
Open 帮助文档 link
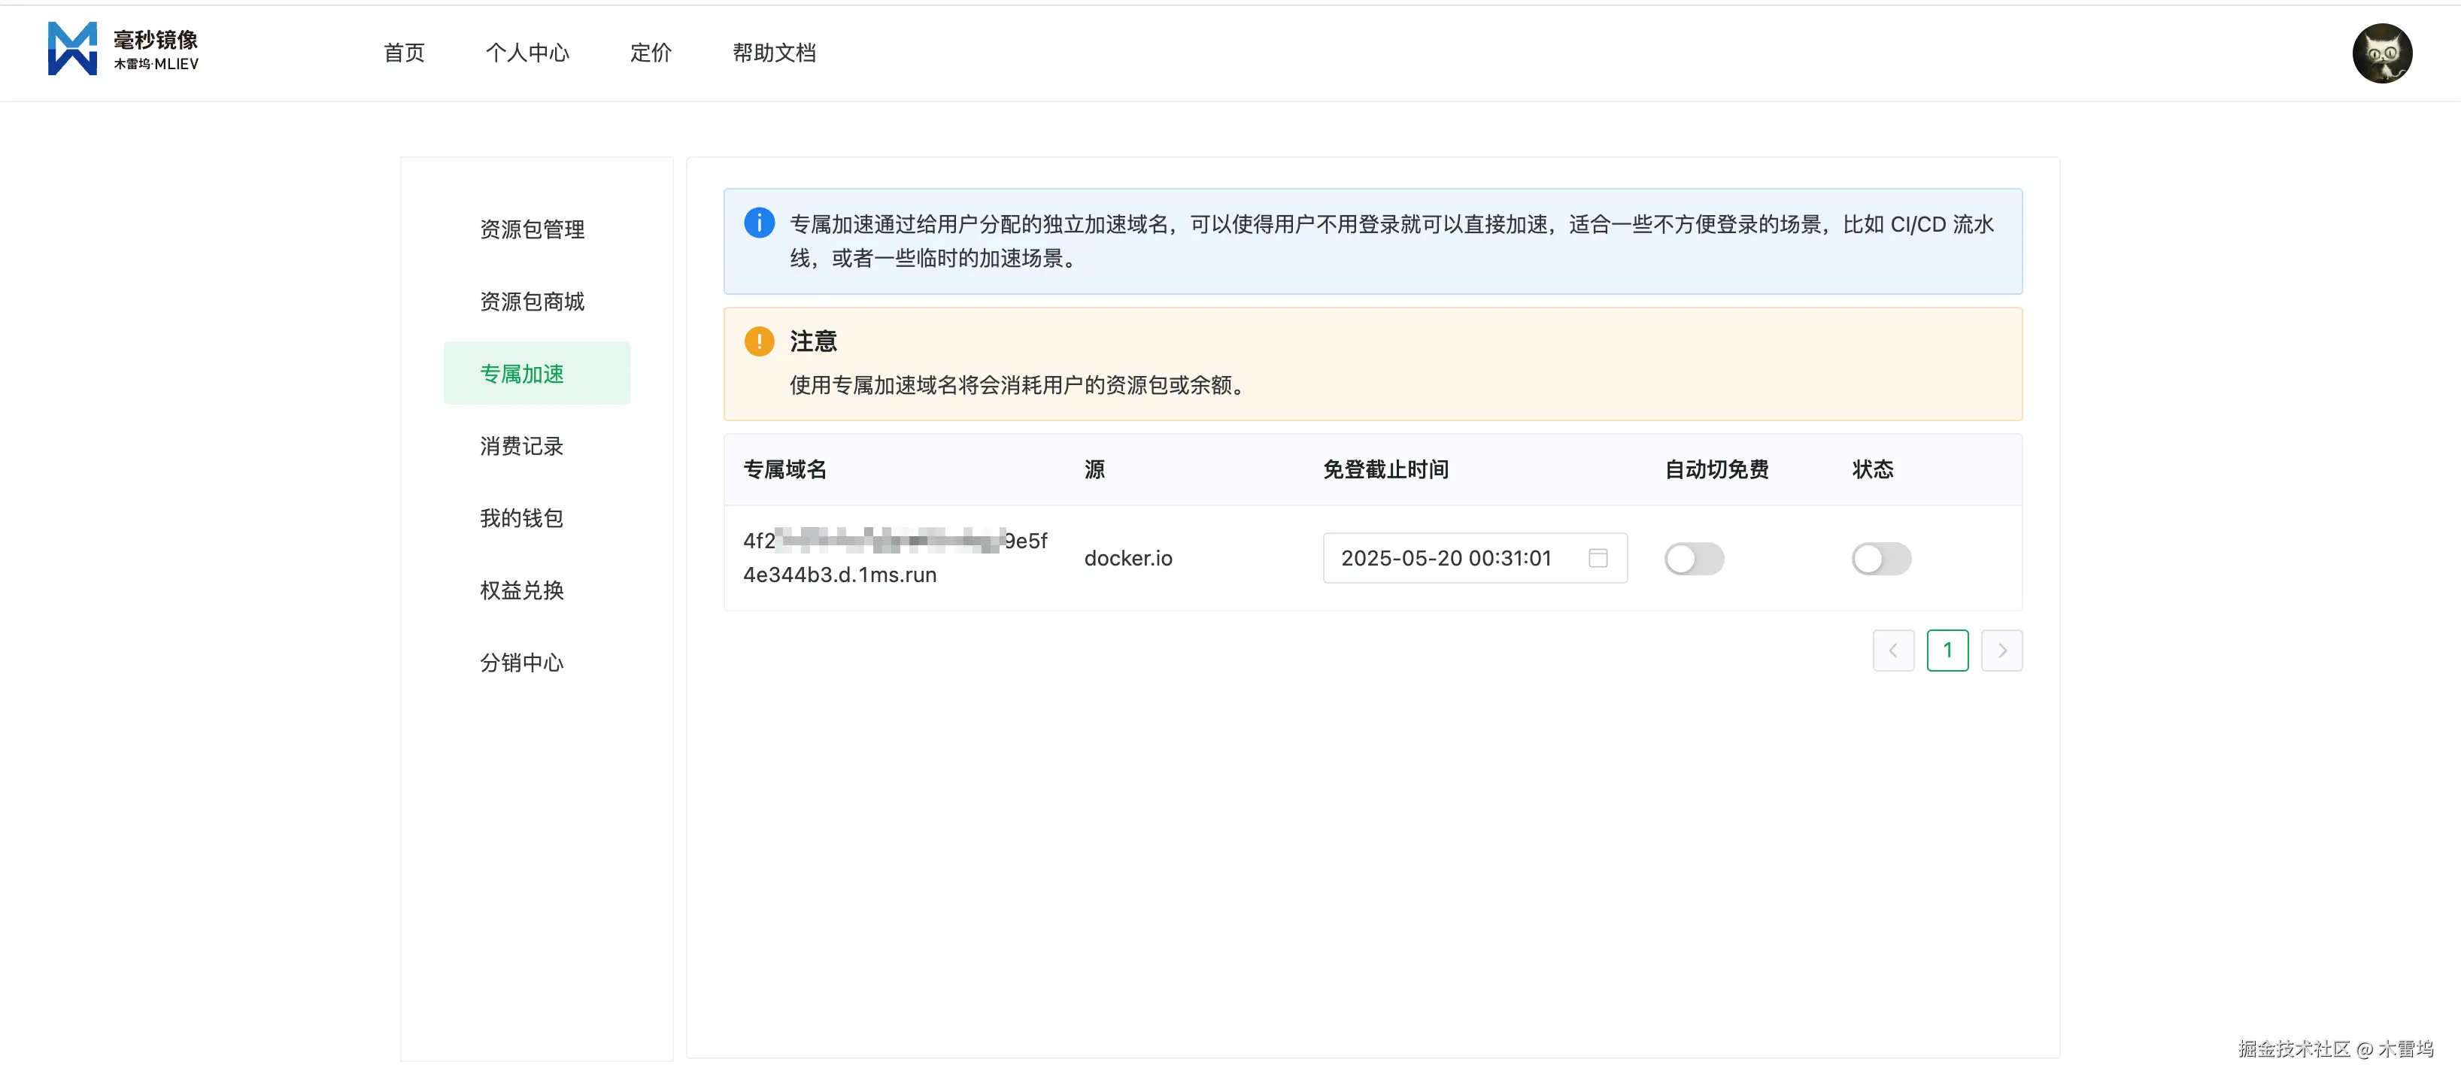tap(774, 53)
